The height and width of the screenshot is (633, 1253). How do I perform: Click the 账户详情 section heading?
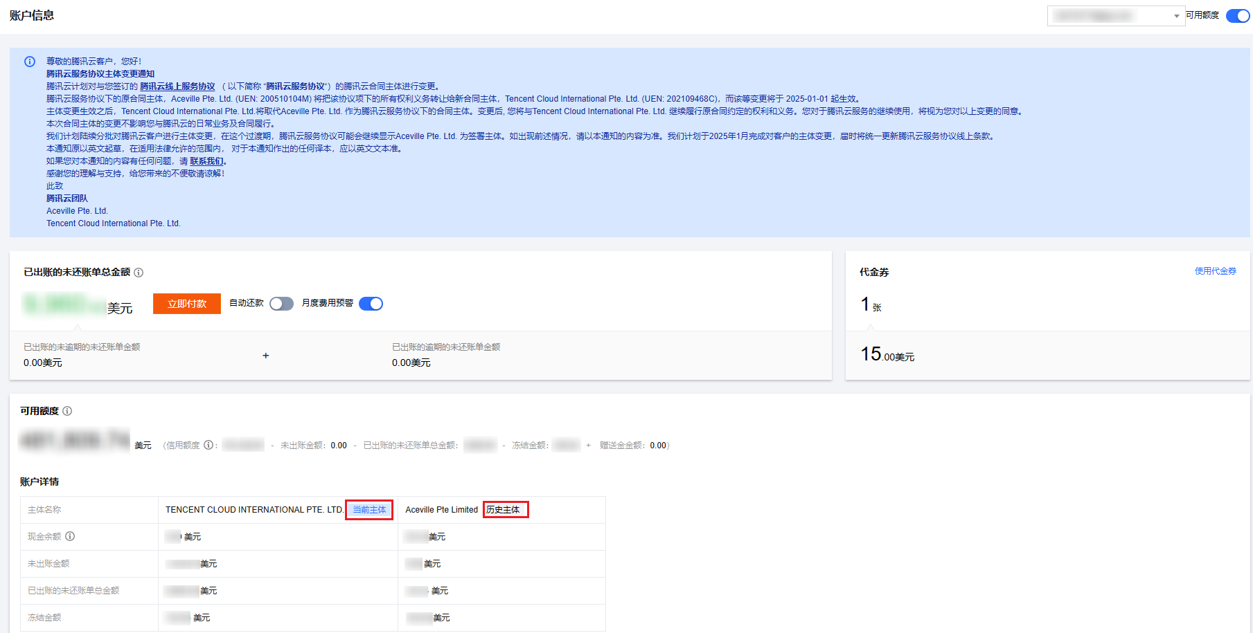pos(39,481)
